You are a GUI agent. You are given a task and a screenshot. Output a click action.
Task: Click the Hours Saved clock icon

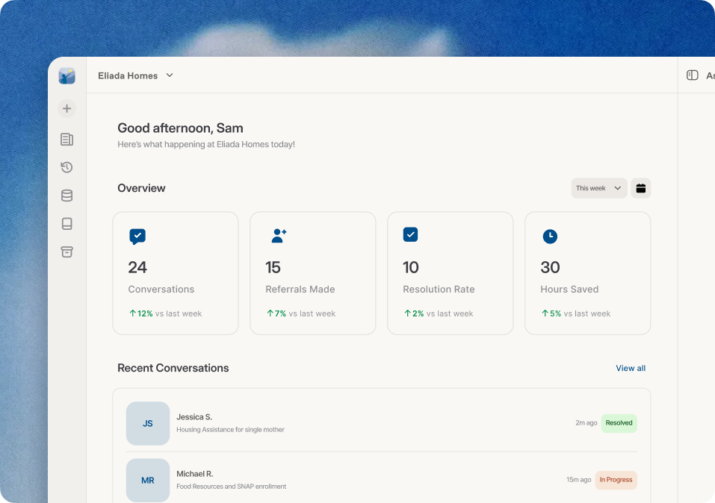(x=550, y=237)
